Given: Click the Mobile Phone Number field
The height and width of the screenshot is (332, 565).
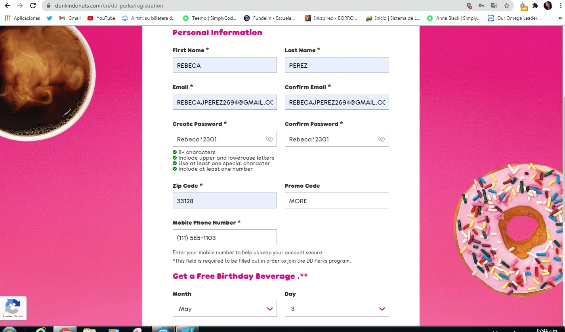Looking at the screenshot, I should tap(225, 237).
